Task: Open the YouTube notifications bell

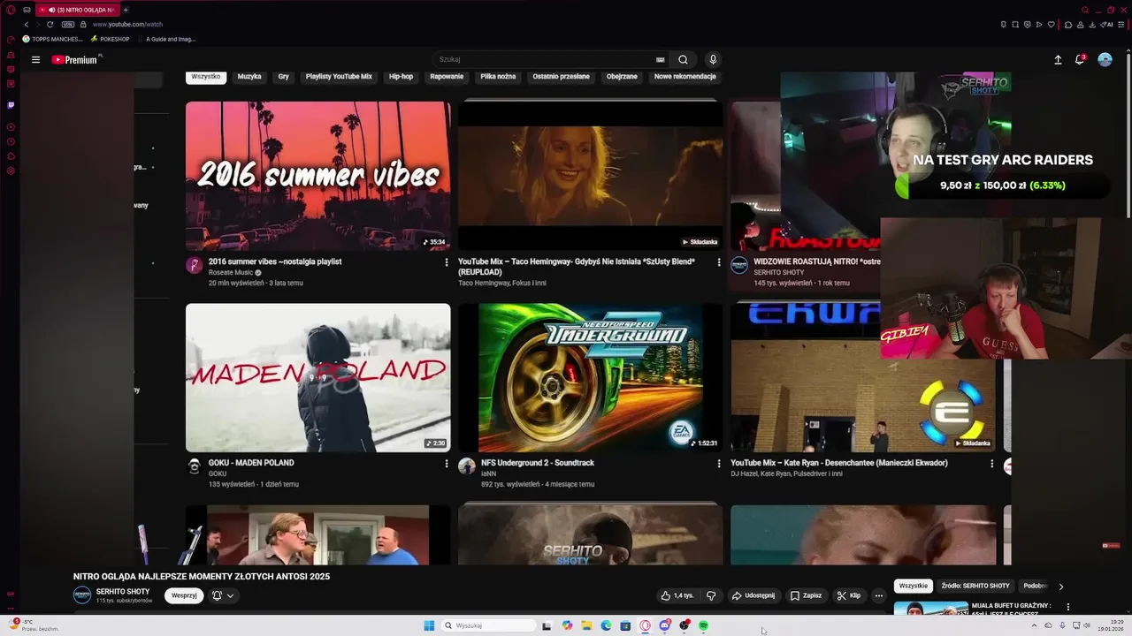Action: (1080, 59)
